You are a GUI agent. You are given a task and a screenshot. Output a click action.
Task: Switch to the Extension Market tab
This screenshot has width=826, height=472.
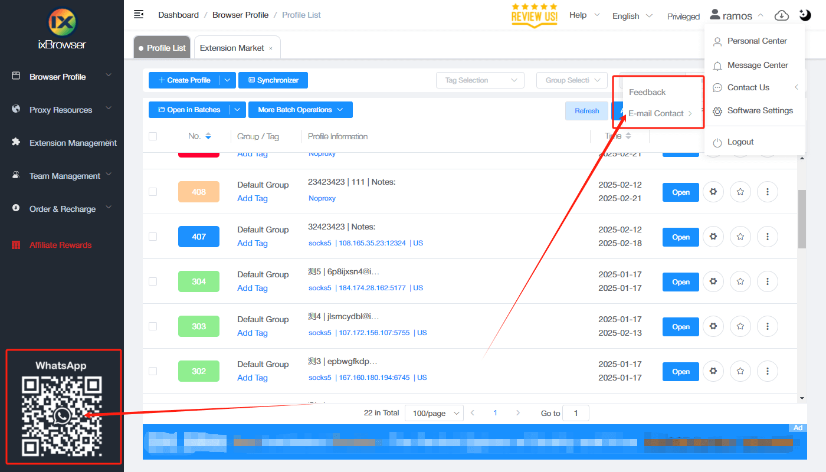click(232, 47)
